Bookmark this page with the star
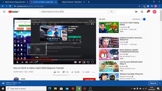 point(139,6)
